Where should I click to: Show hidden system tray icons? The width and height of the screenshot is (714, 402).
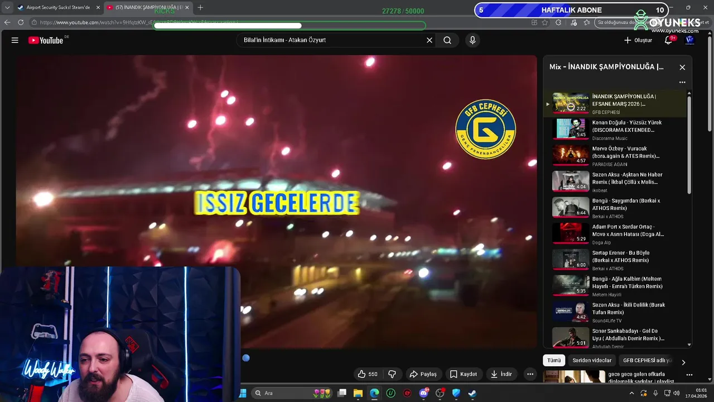pyautogui.click(x=632, y=393)
